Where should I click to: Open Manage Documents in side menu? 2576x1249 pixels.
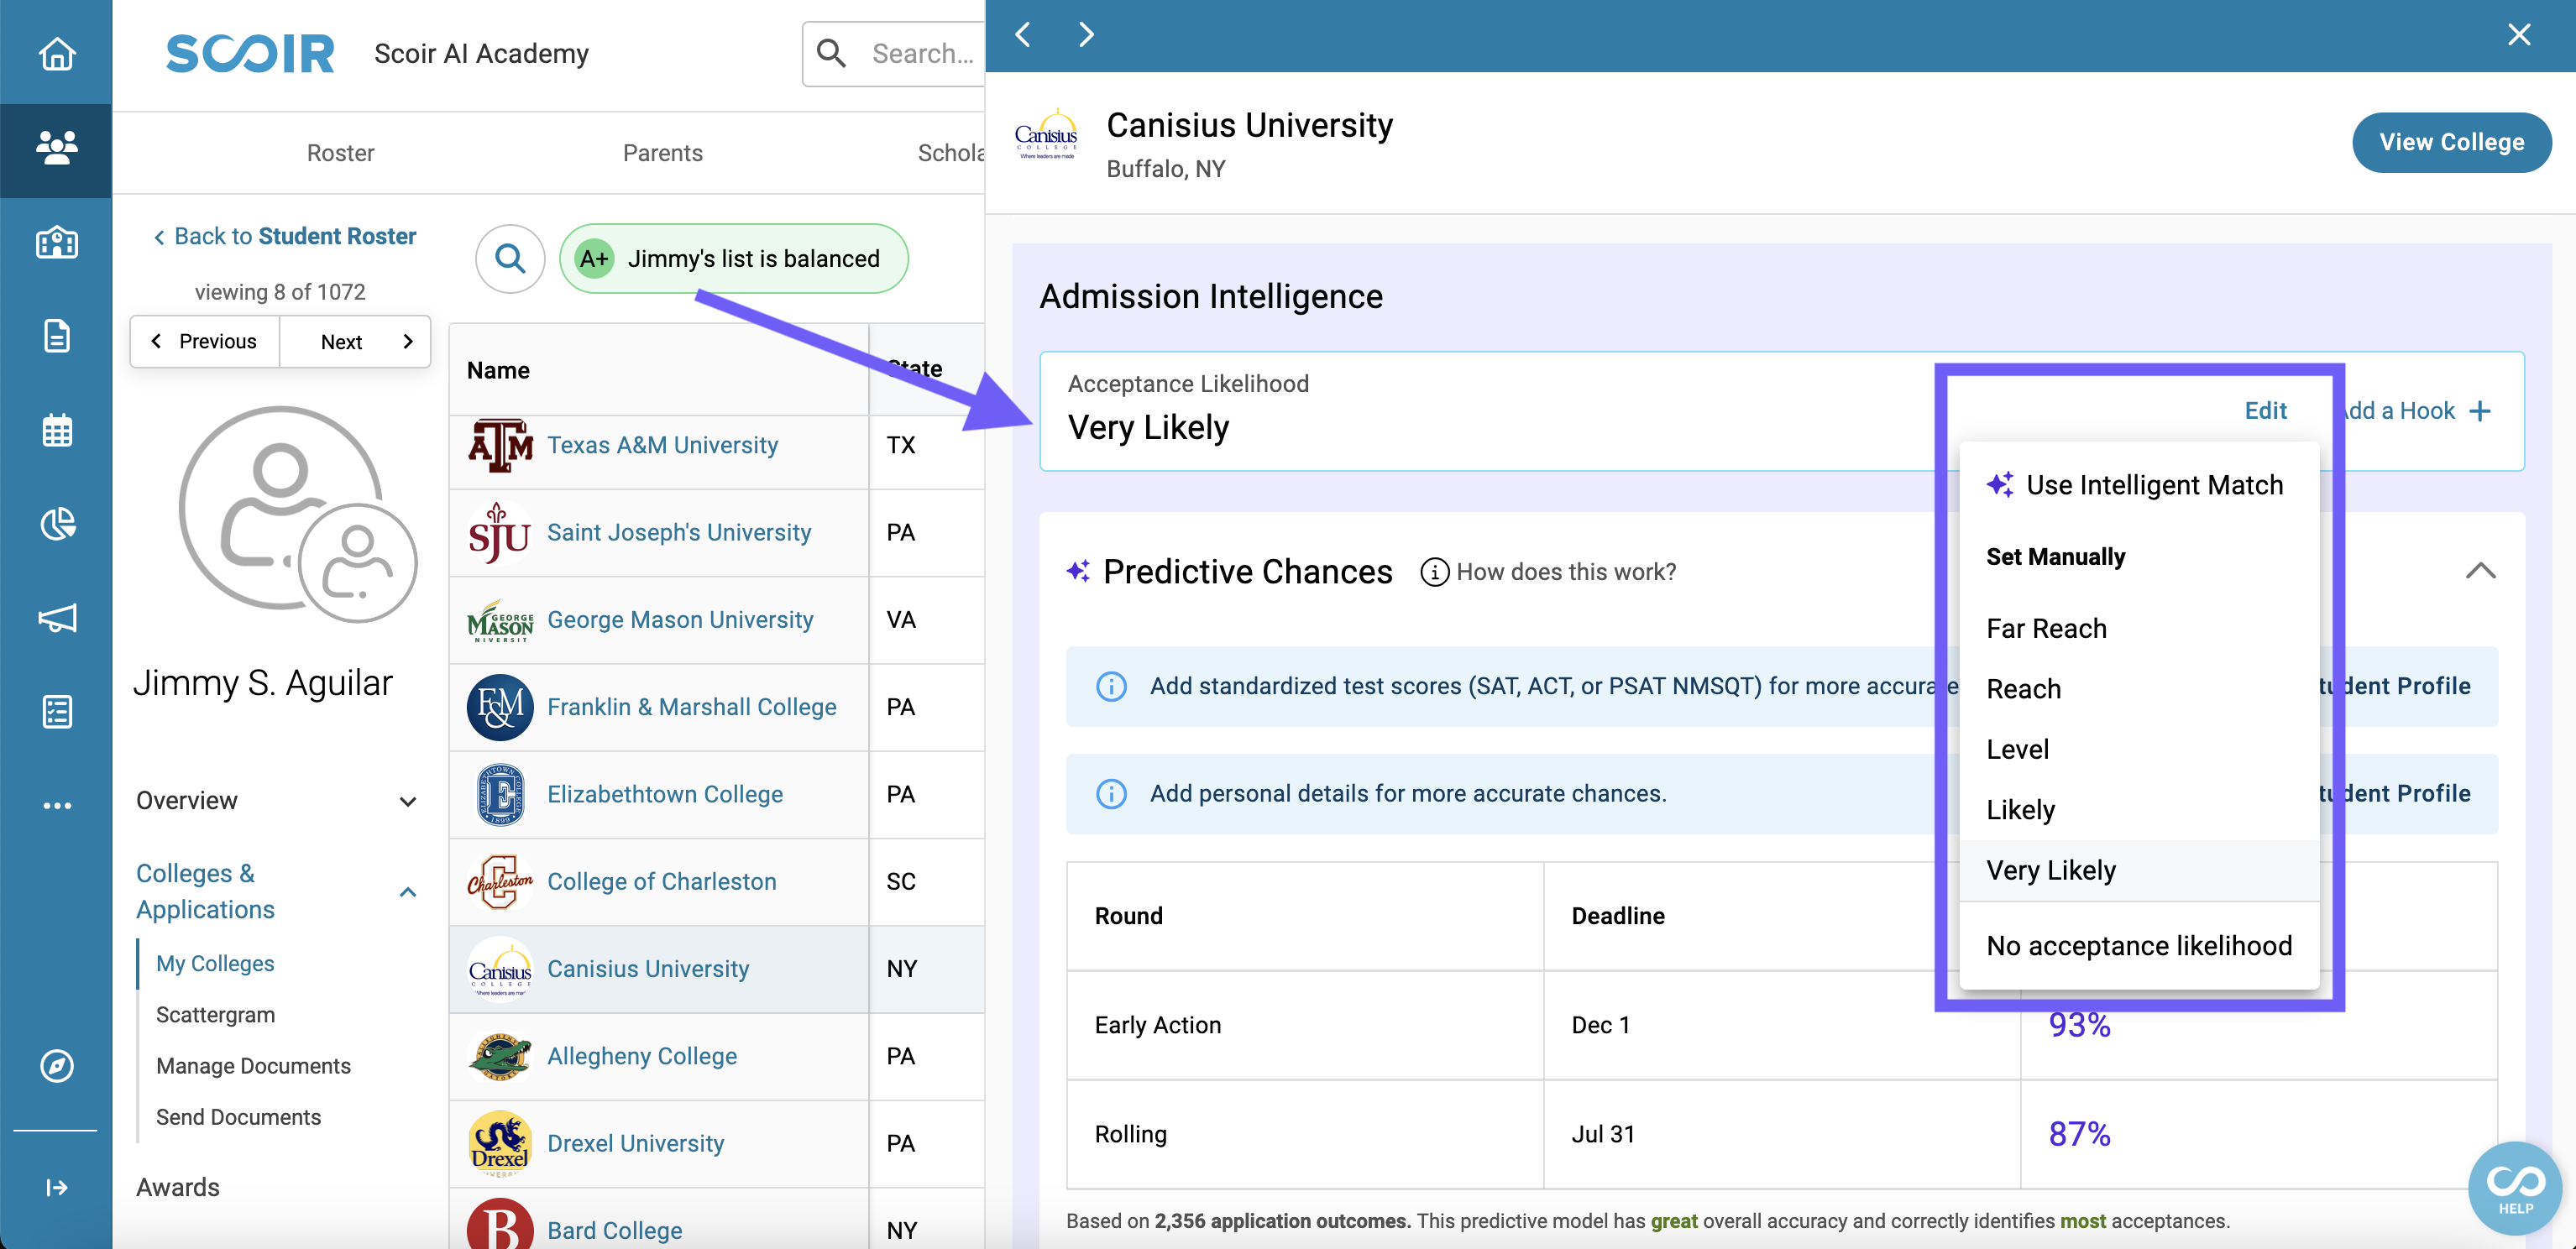(253, 1066)
